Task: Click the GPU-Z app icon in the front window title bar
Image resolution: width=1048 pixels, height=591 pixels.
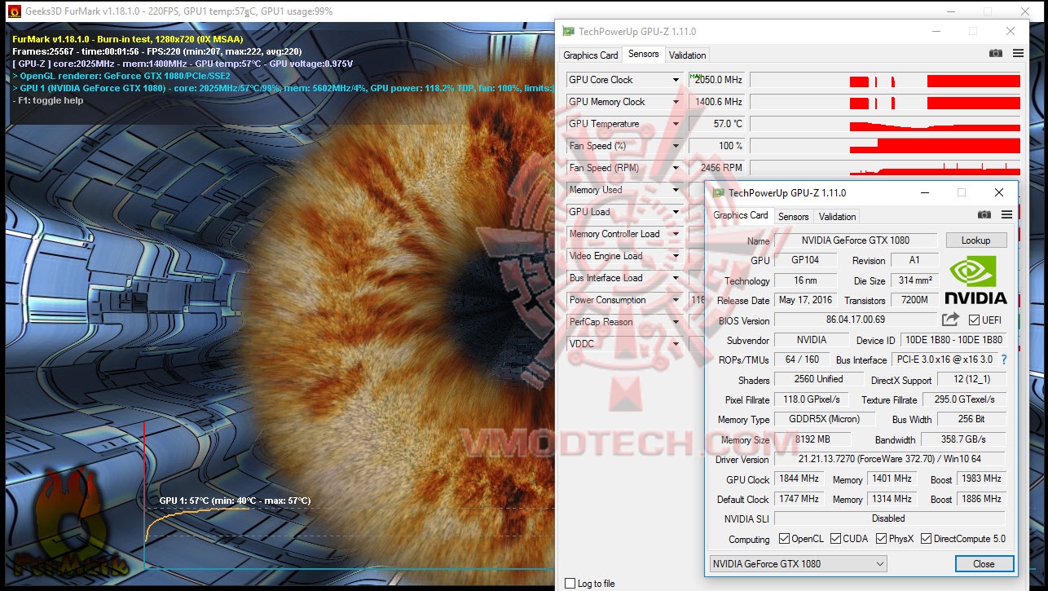Action: coord(718,193)
